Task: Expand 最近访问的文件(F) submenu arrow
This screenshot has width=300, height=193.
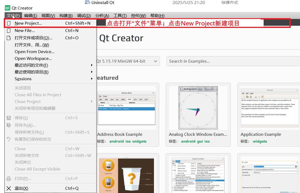Action: coord(92,65)
